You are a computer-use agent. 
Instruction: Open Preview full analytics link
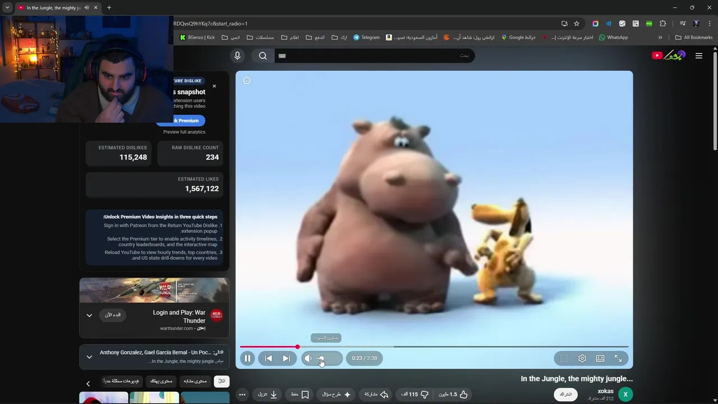[185, 132]
